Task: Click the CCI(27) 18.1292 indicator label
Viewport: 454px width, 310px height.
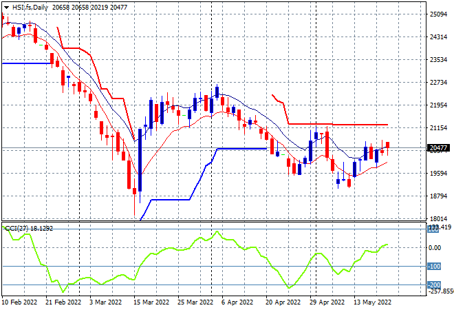Action: point(29,229)
